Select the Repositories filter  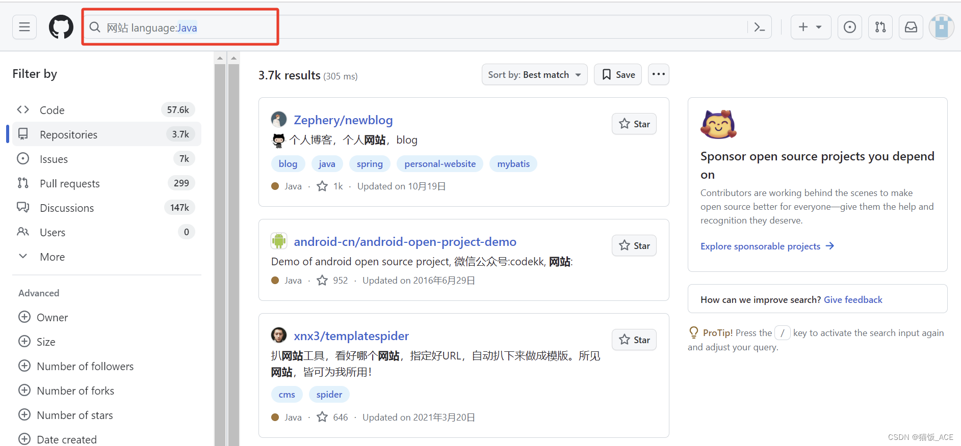coord(107,134)
